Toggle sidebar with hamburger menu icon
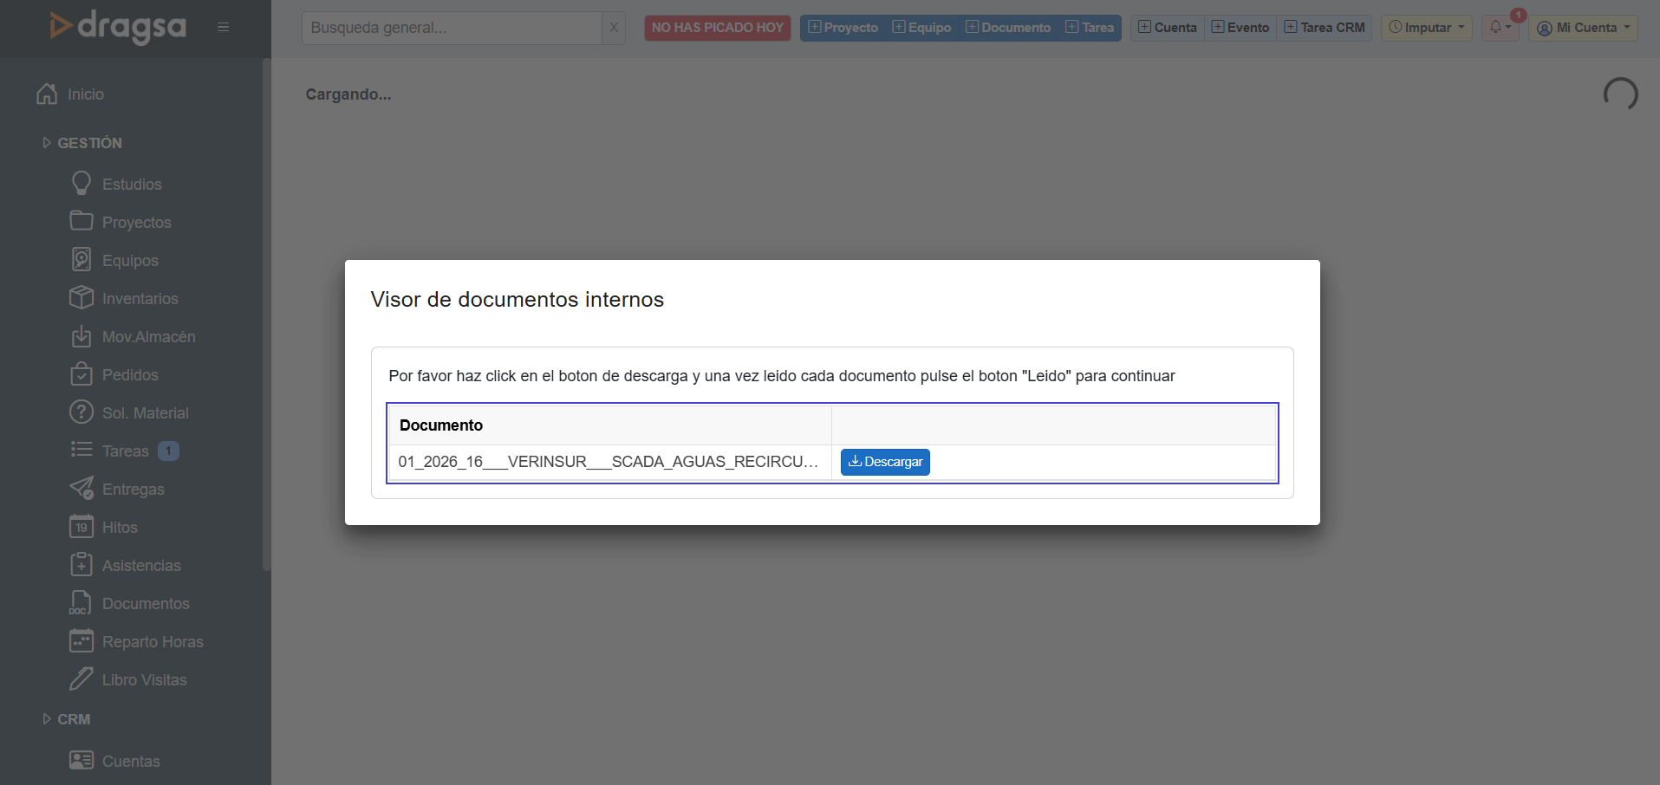Viewport: 1660px width, 785px height. pyautogui.click(x=223, y=27)
